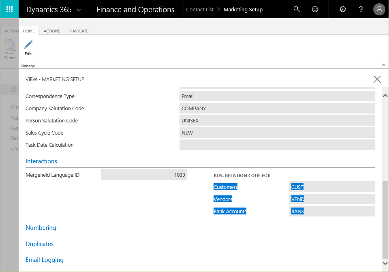389x272 pixels.
Task: Open the user profile avatar
Action: coord(379,9)
